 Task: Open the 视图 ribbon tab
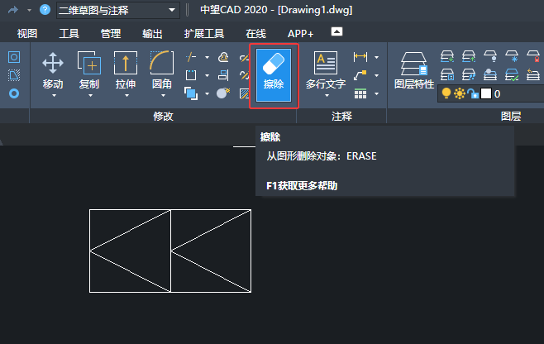(x=27, y=34)
